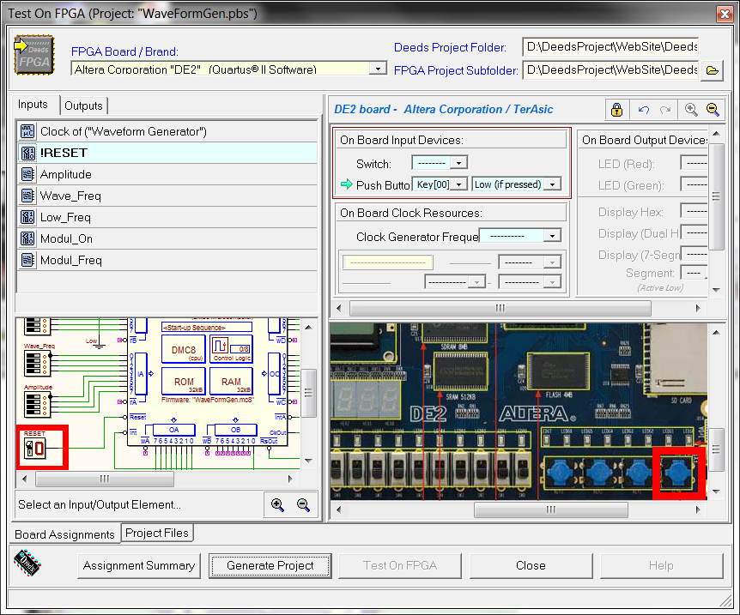Screen dimensions: 740x615
Task: Open the Clock Generator Frequency dropdown
Action: coord(552,236)
